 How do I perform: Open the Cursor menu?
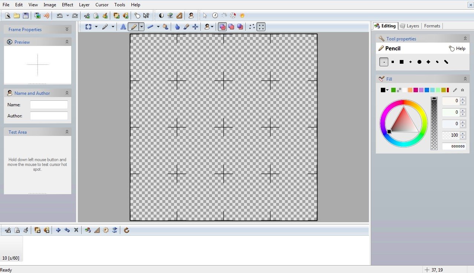102,5
